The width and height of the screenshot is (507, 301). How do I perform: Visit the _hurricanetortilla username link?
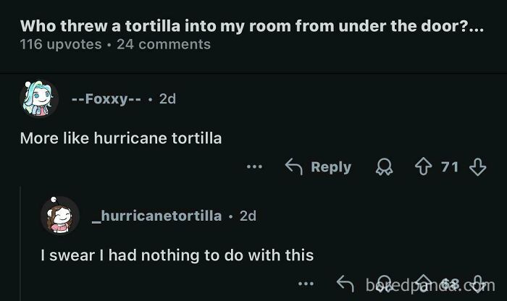(156, 216)
